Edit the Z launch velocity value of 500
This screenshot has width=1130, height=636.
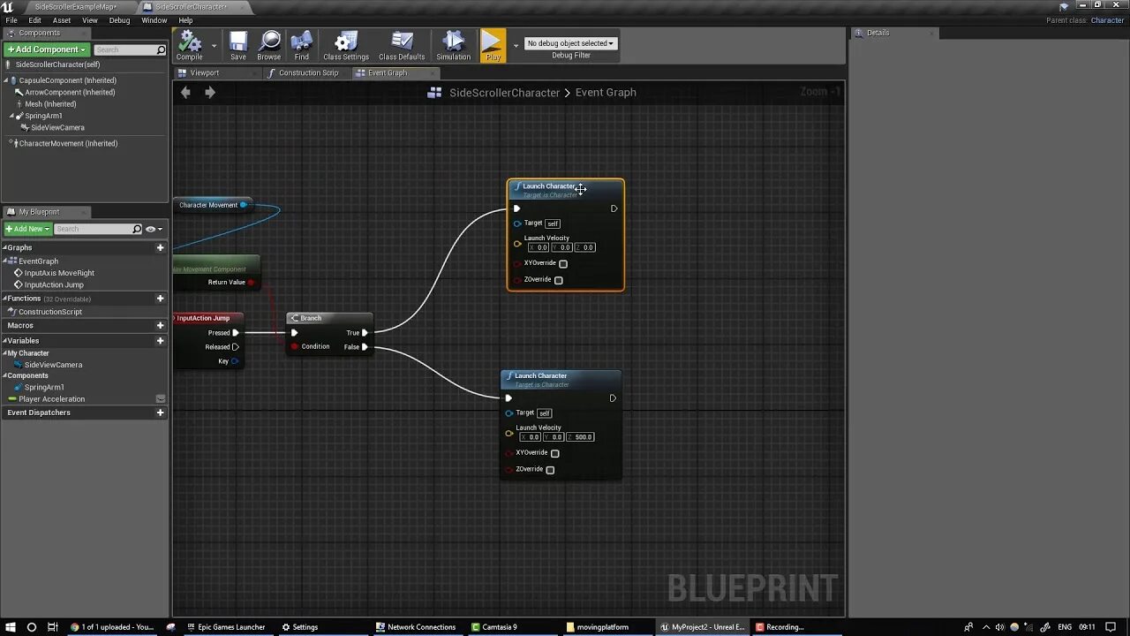583,436
